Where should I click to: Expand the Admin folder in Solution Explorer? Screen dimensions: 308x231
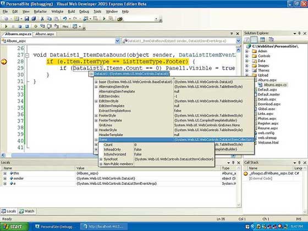[247, 51]
